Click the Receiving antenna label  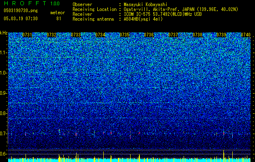click(x=93, y=19)
